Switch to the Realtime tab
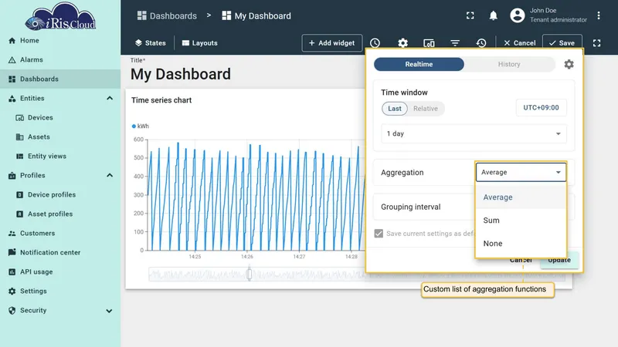Image resolution: width=618 pixels, height=347 pixels. (x=419, y=64)
